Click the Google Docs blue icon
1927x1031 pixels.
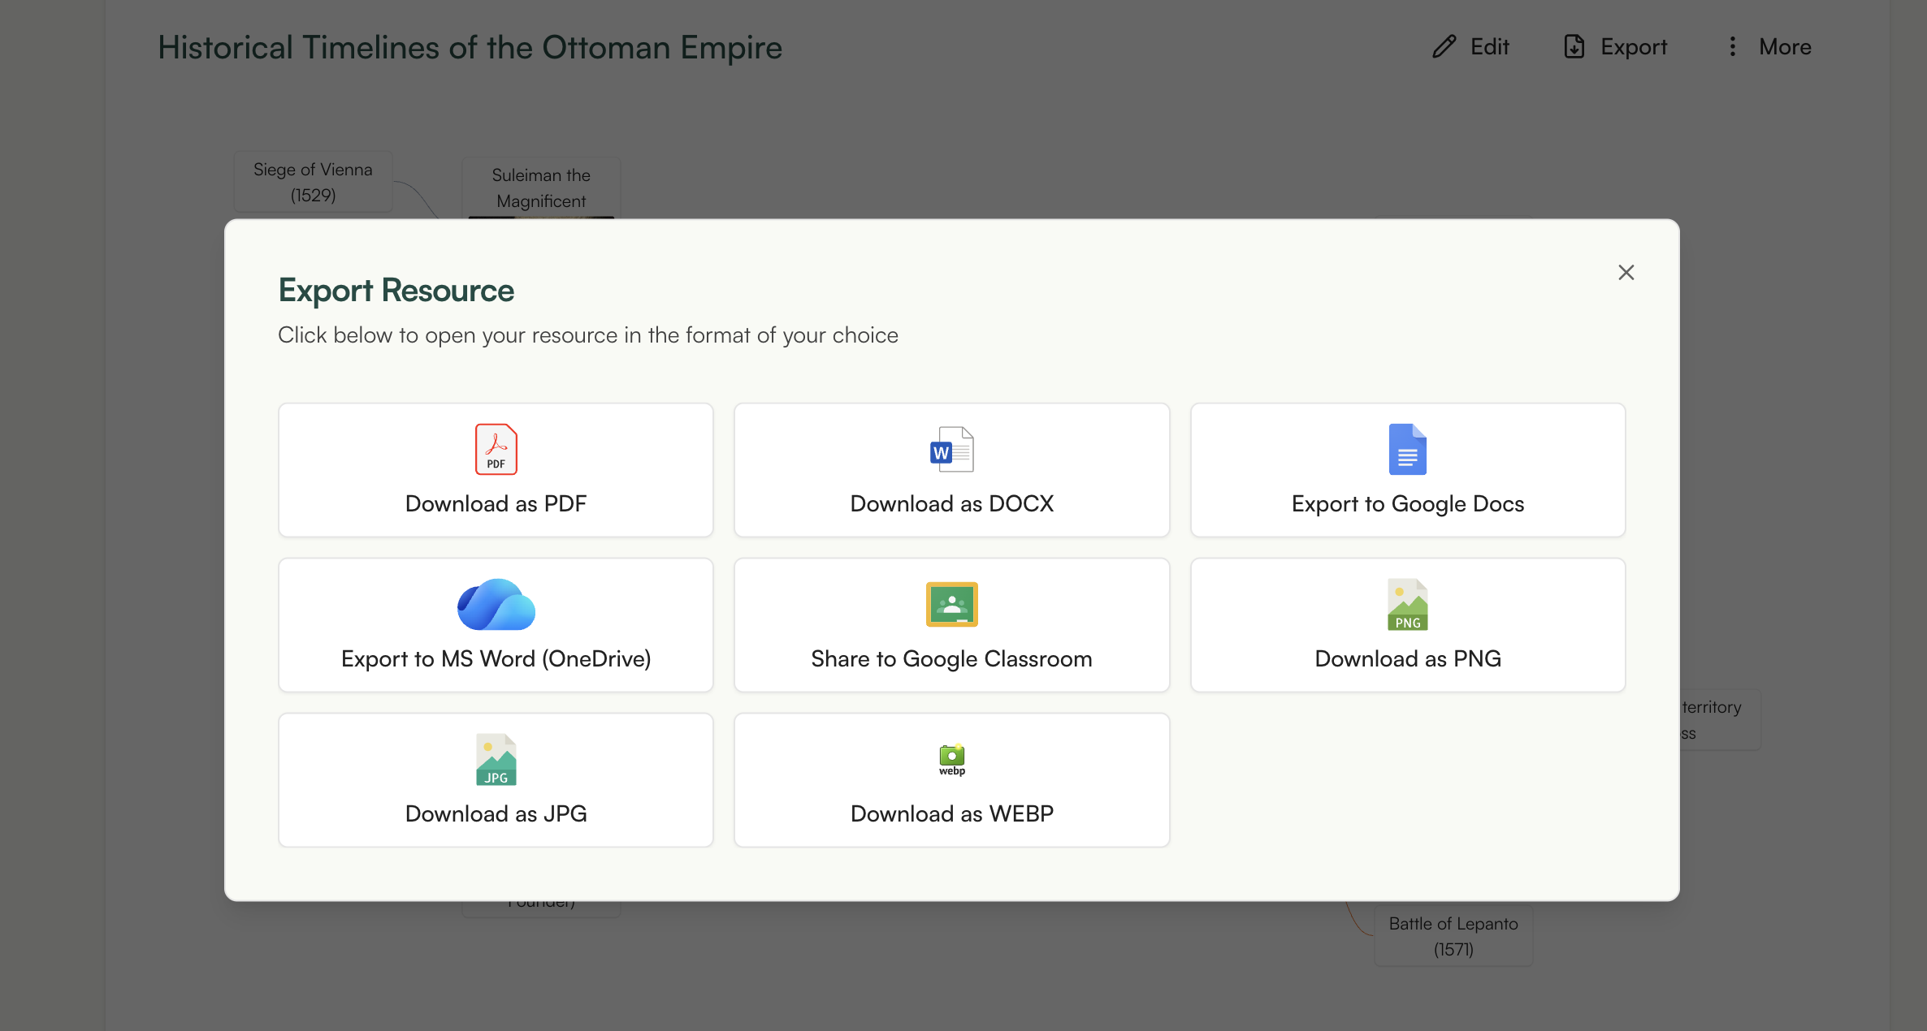click(x=1407, y=449)
